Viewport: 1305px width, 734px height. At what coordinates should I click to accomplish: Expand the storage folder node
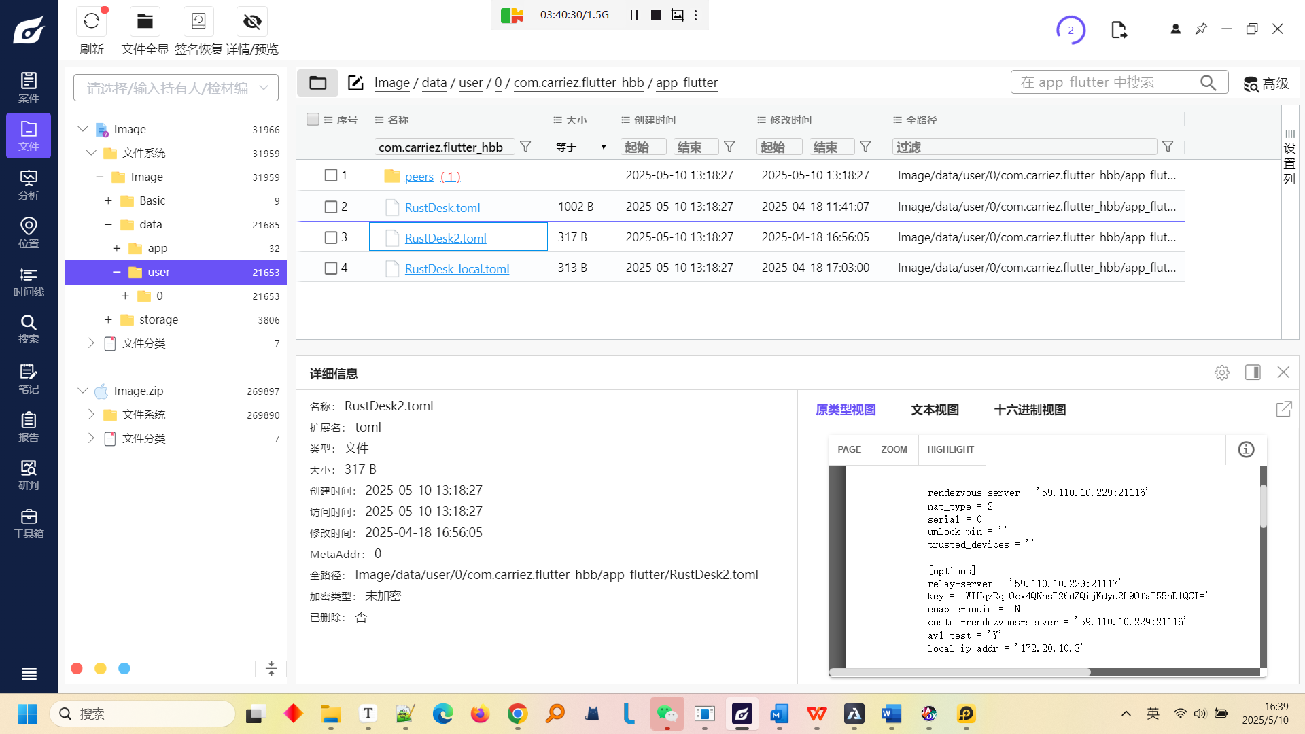(x=108, y=319)
